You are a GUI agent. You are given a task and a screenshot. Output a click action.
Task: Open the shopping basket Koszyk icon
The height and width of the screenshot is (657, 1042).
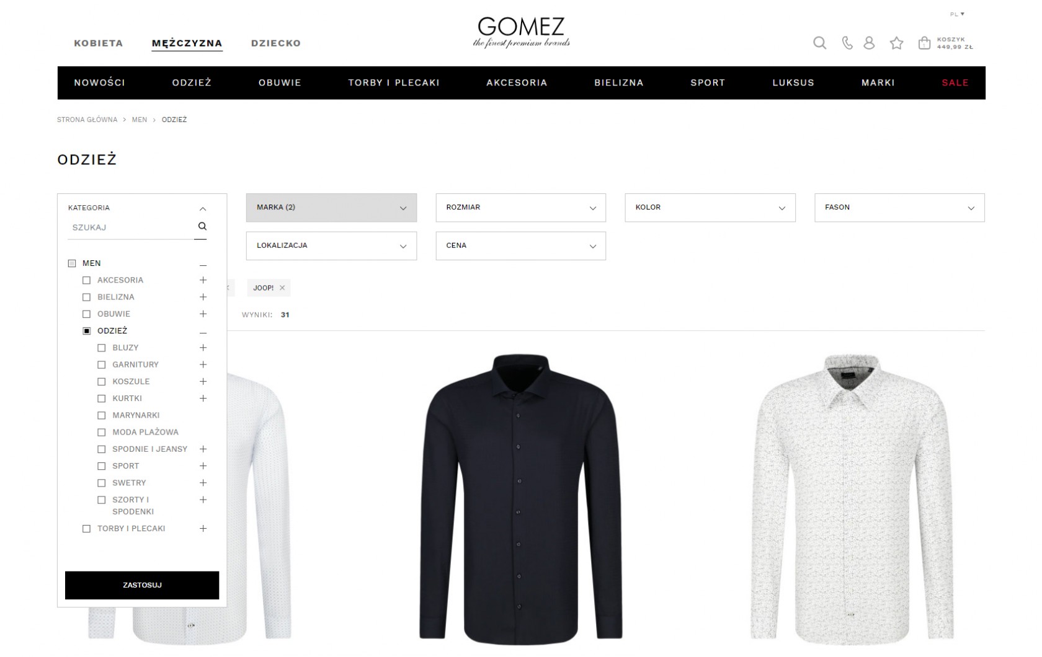click(924, 43)
